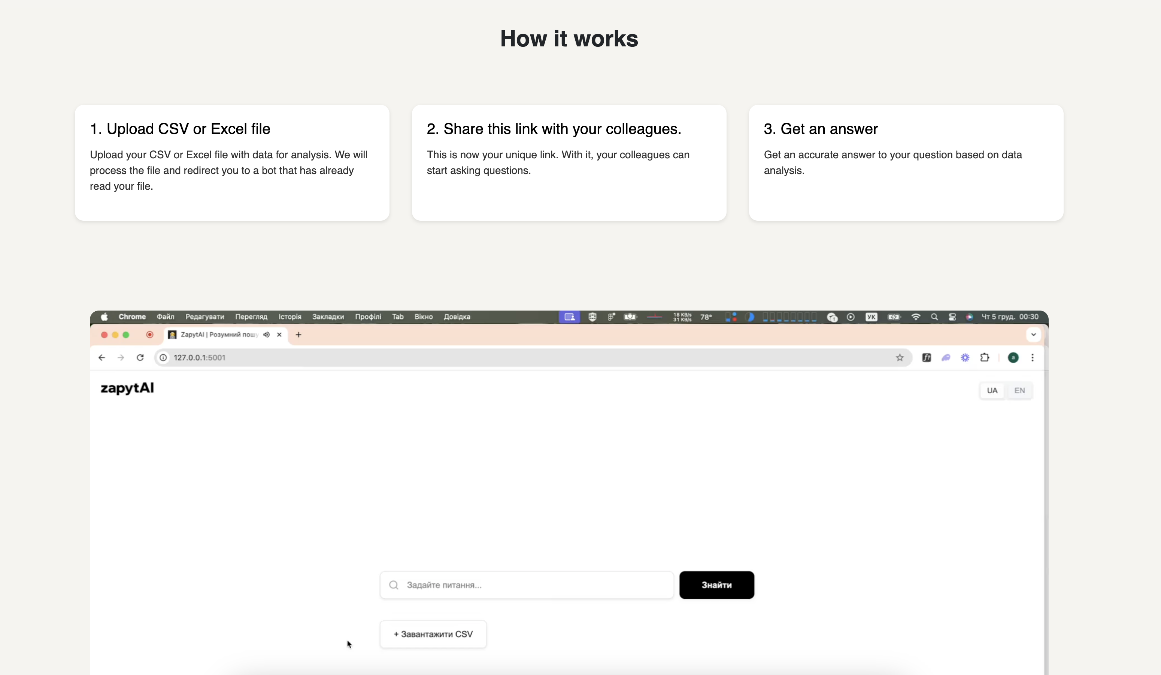Open Spotlight search magnifier in menu bar
Screen dimensions: 1161x675
pyautogui.click(x=934, y=317)
